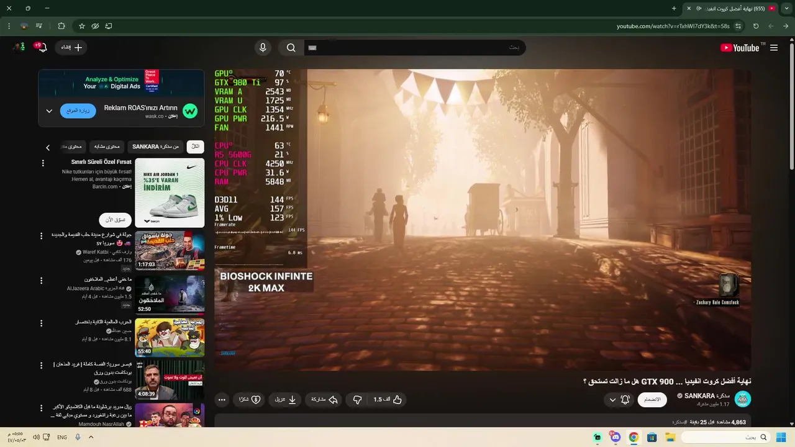795x447 pixels.
Task: Click the YouTube search input field
Action: [x=416, y=48]
